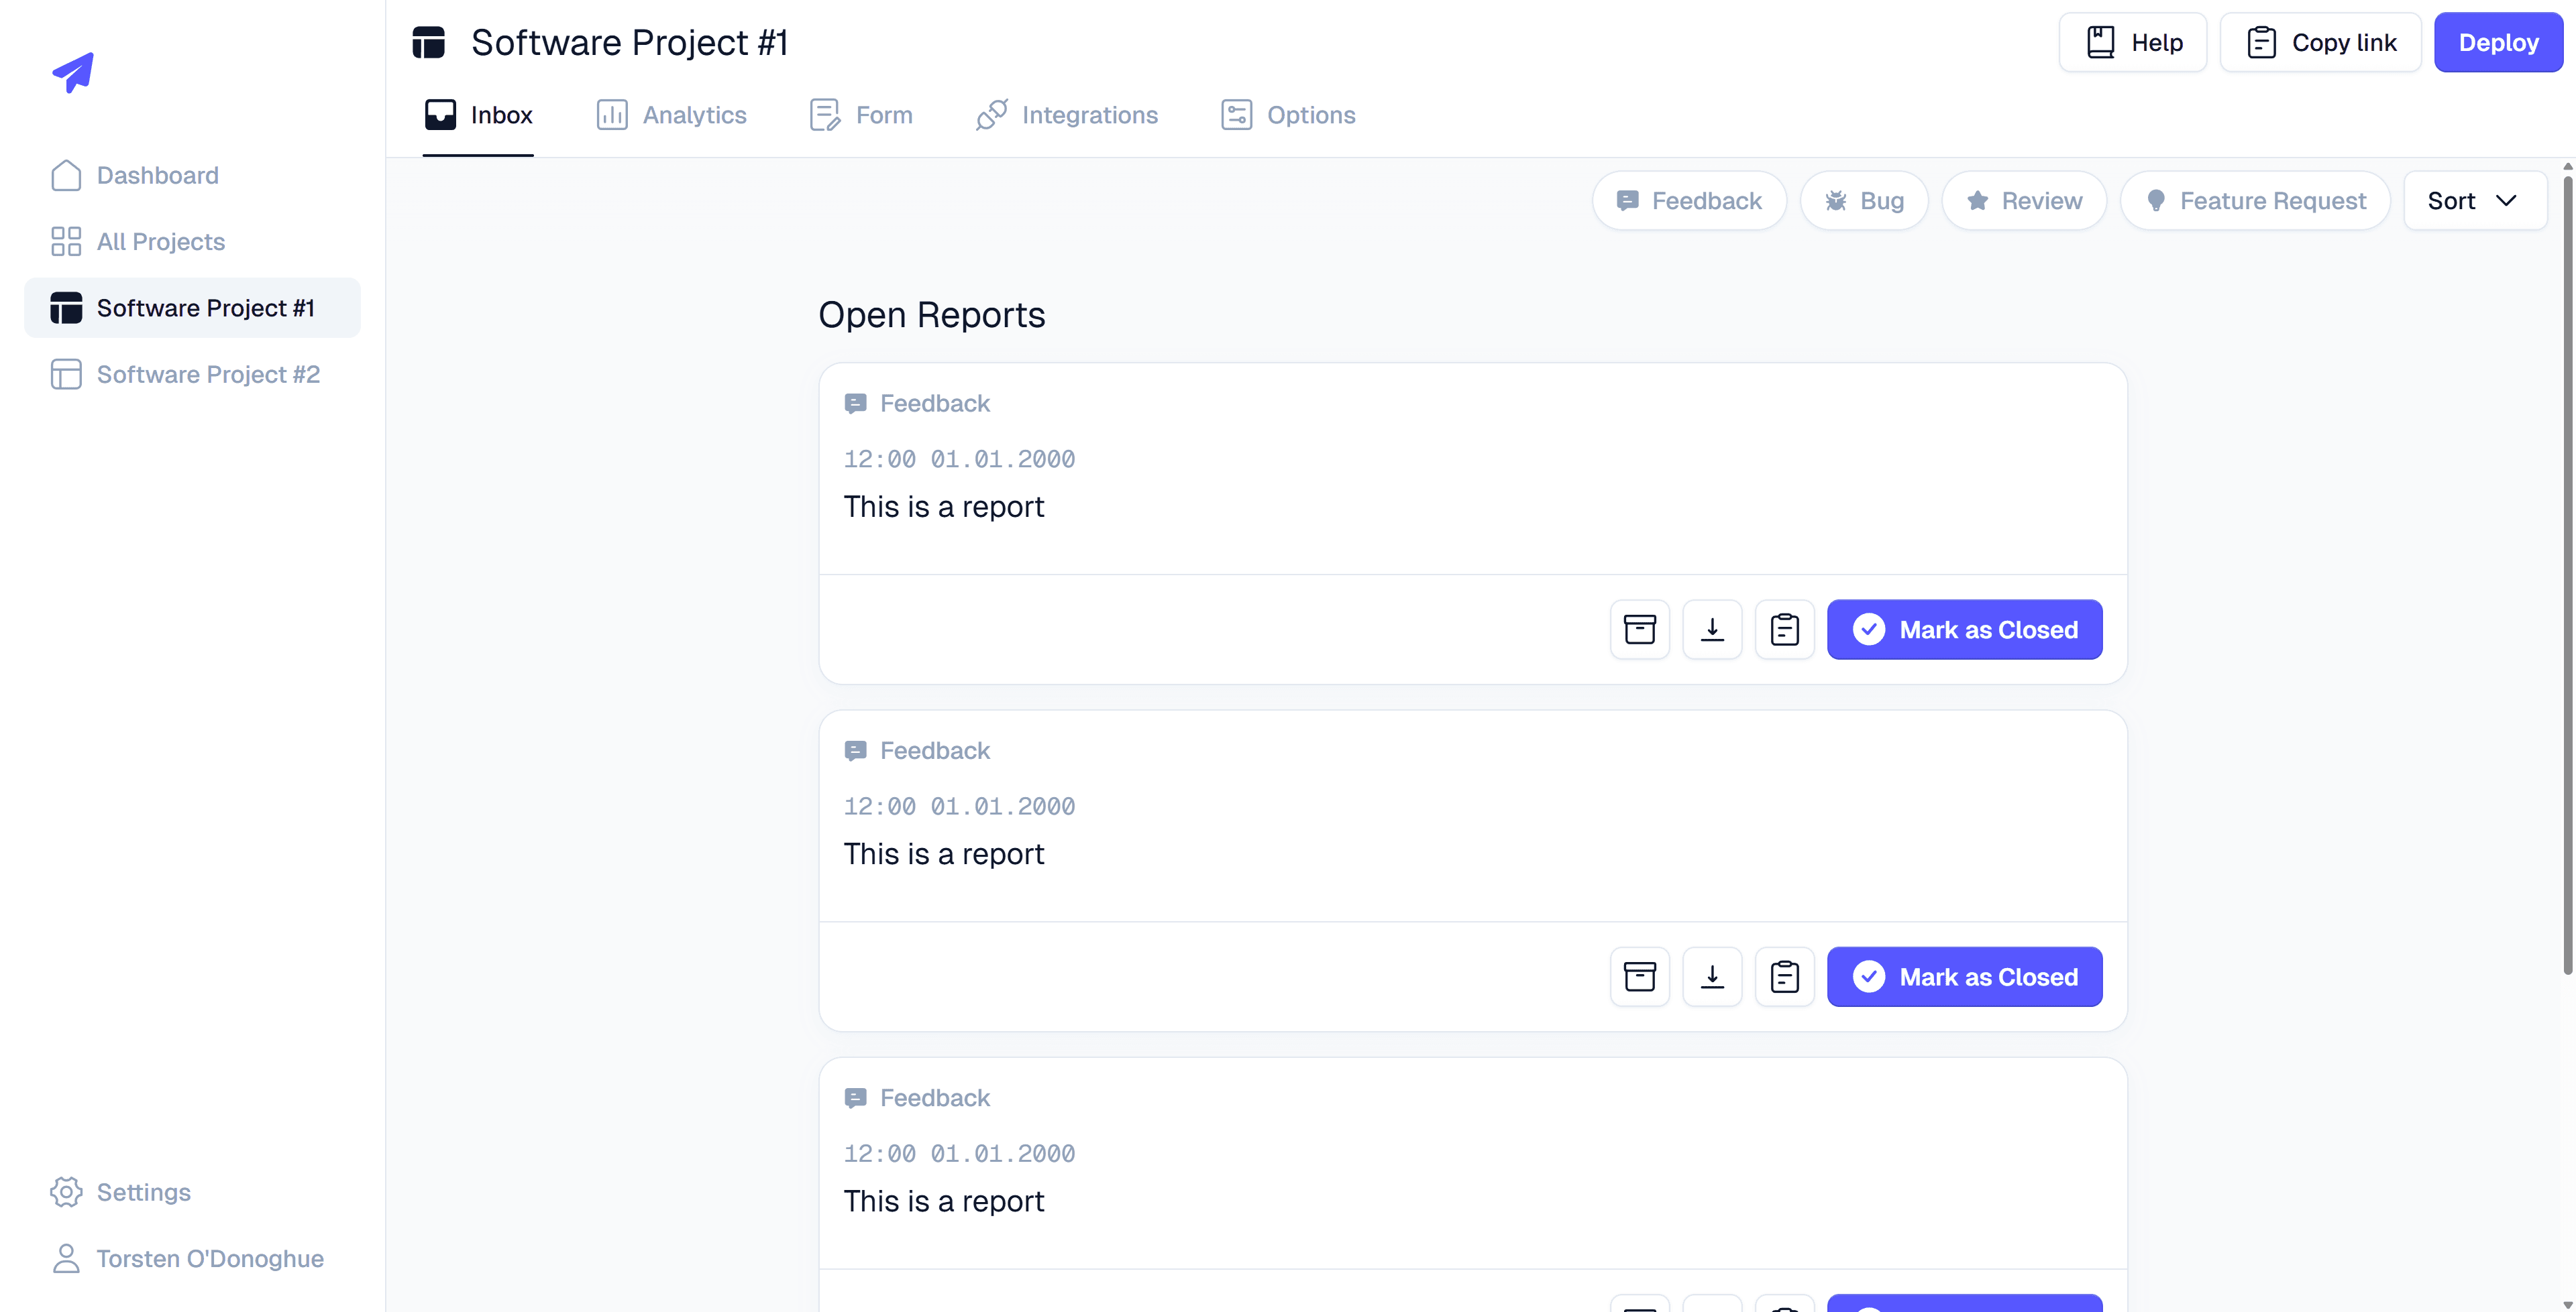Toggle the Feedback filter chip
Viewport: 2576px width, 1312px height.
pos(1689,201)
